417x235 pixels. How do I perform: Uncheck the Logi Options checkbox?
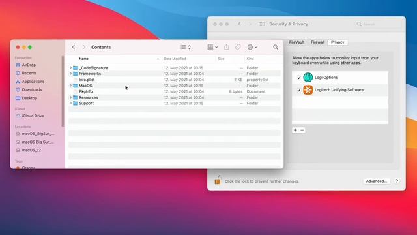tap(299, 78)
